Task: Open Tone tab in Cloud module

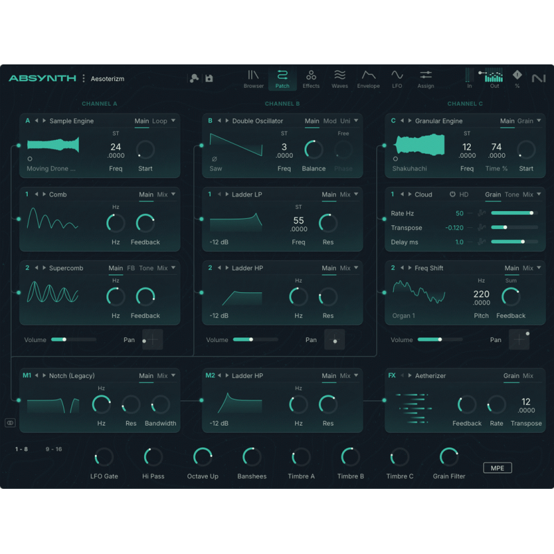Action: point(512,195)
